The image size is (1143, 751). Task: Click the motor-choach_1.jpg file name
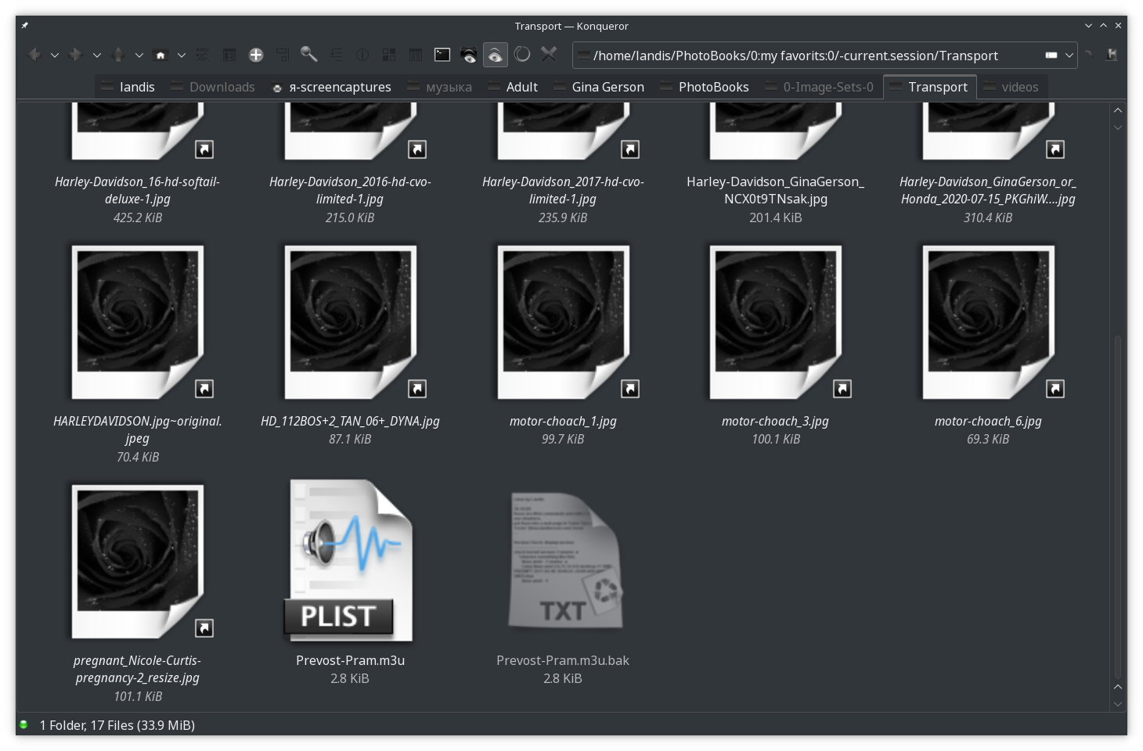[x=563, y=421]
